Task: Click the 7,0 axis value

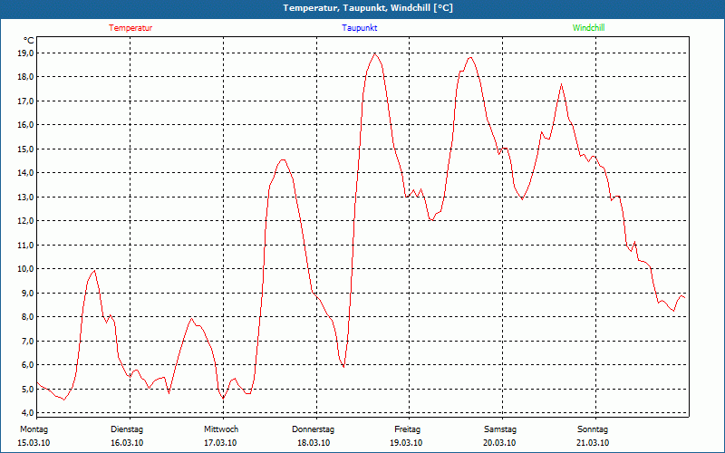Action: pyautogui.click(x=28, y=342)
